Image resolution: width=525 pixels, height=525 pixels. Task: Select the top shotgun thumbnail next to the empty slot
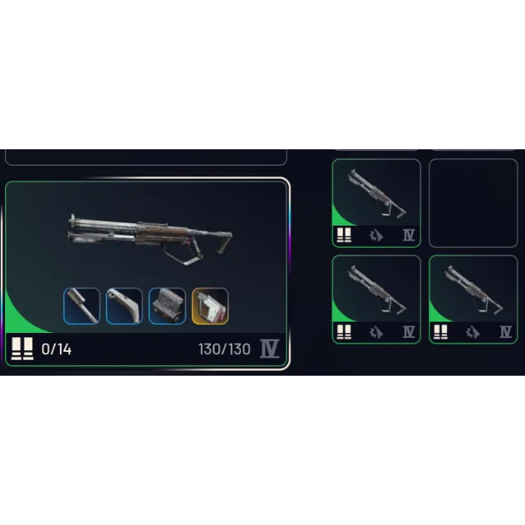tap(377, 203)
